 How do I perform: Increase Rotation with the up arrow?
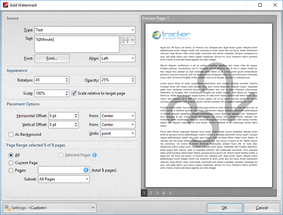(x=67, y=79)
